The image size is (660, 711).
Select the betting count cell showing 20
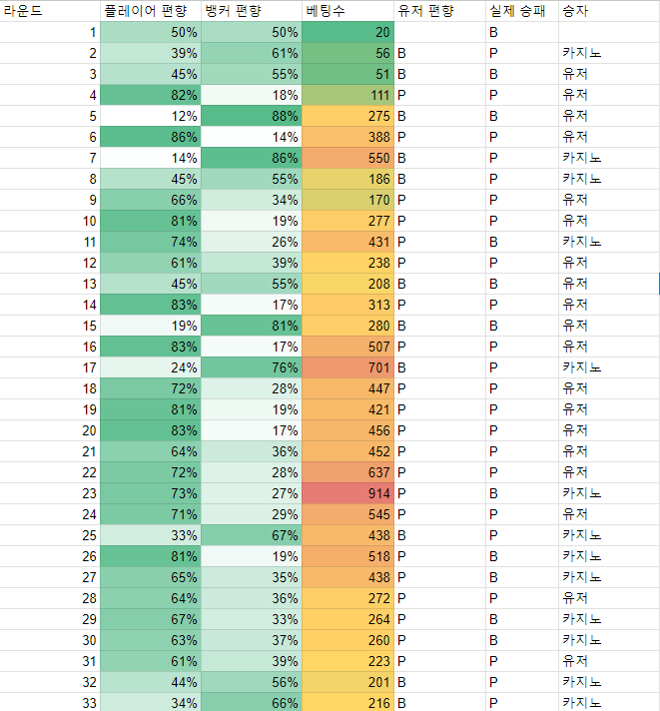coord(348,32)
